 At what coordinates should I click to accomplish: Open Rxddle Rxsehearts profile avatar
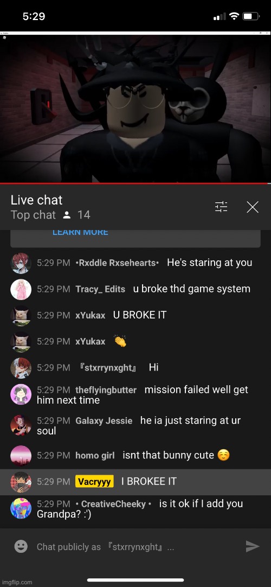click(21, 263)
